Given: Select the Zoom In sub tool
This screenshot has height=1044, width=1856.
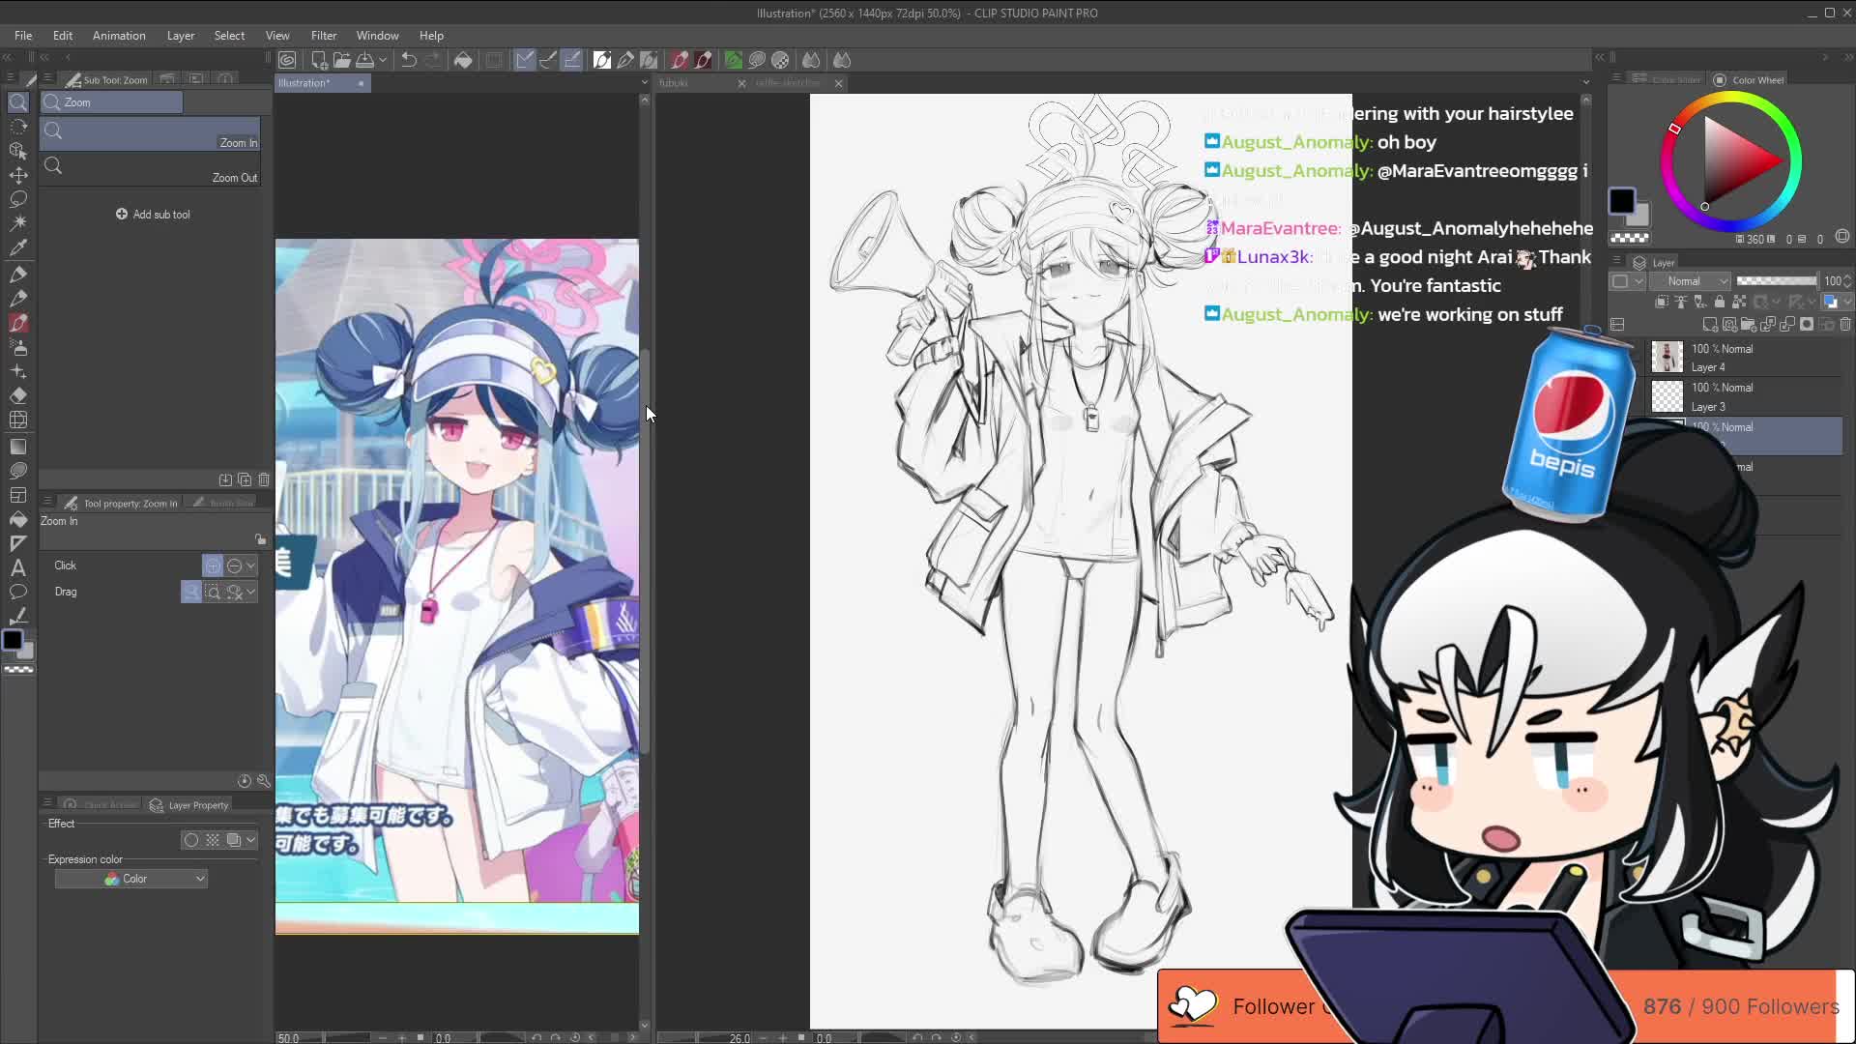Looking at the screenshot, I should [x=150, y=134].
